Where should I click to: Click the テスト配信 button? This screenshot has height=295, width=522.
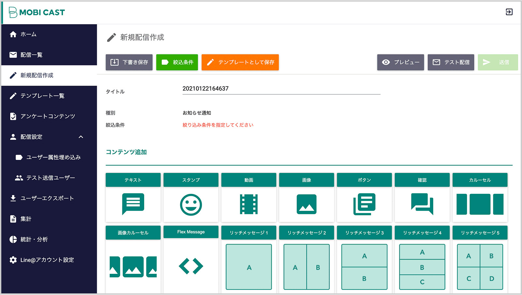pyautogui.click(x=451, y=62)
